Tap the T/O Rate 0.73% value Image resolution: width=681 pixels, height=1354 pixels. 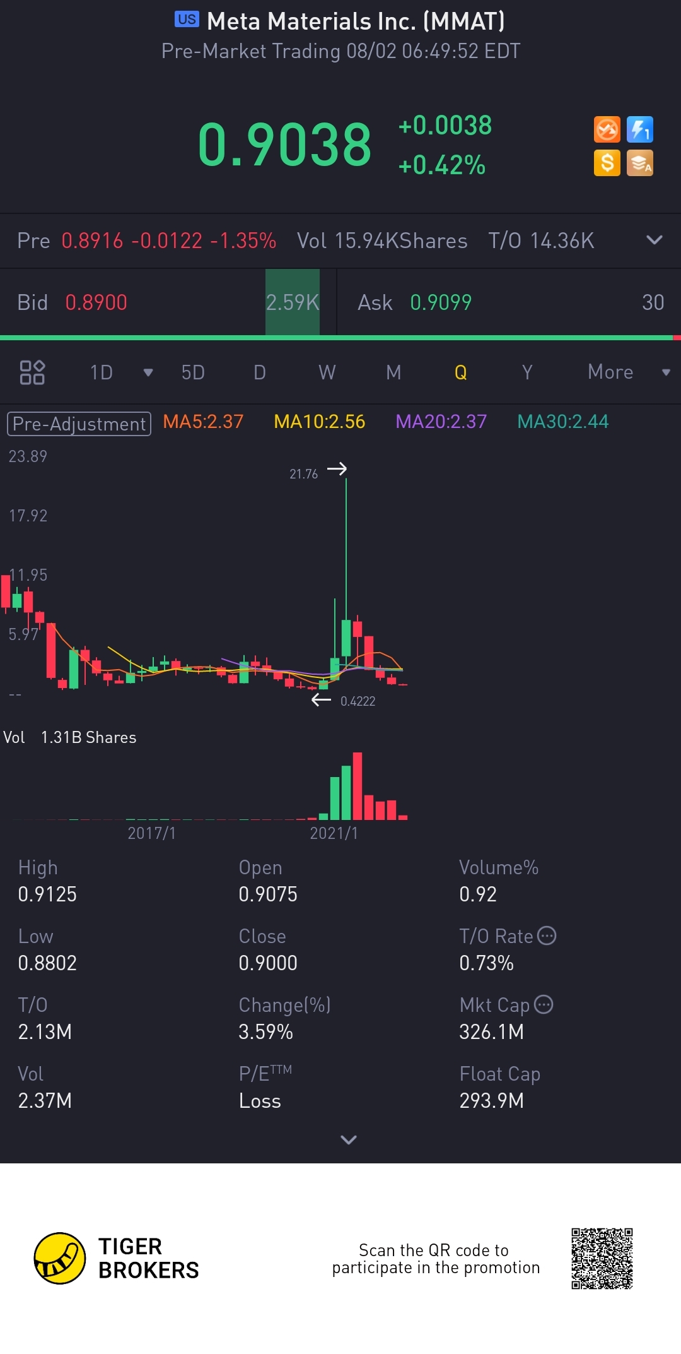[x=486, y=963]
